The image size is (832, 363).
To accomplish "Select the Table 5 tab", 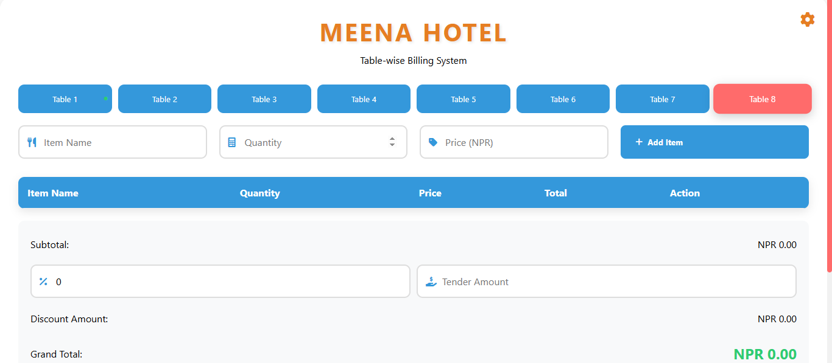I will (463, 99).
